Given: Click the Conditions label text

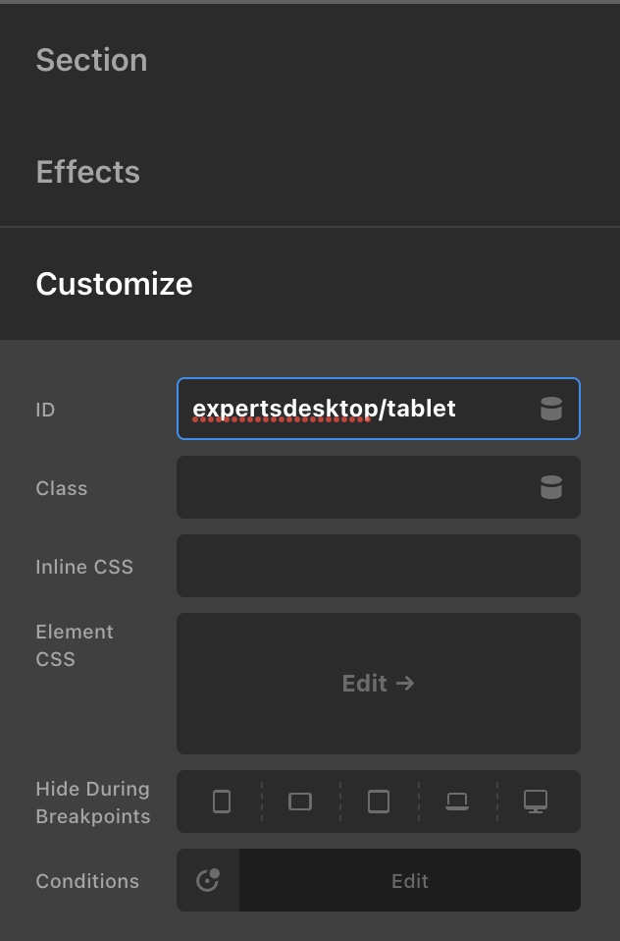Looking at the screenshot, I should [x=87, y=881].
